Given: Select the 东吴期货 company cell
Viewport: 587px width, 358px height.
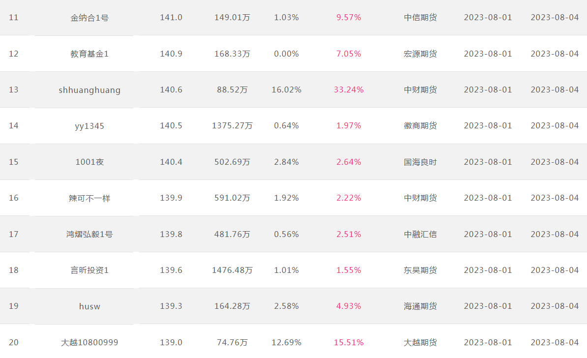Looking at the screenshot, I should pyautogui.click(x=420, y=270).
